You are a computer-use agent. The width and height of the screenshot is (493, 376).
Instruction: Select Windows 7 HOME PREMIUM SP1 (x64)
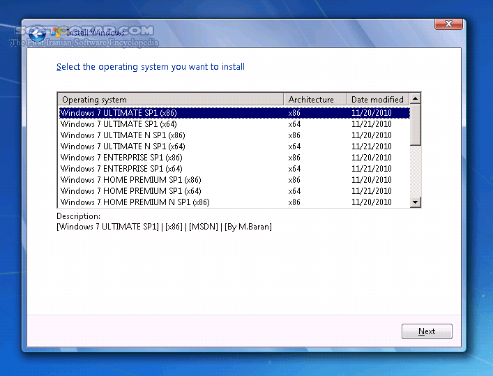(130, 191)
